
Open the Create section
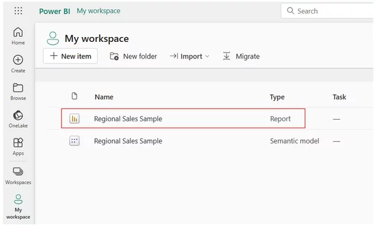click(18, 64)
